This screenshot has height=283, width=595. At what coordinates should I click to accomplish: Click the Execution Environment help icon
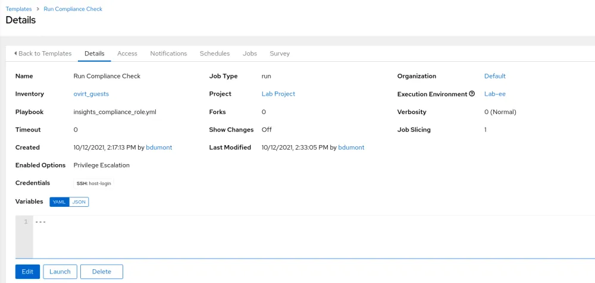pos(472,94)
